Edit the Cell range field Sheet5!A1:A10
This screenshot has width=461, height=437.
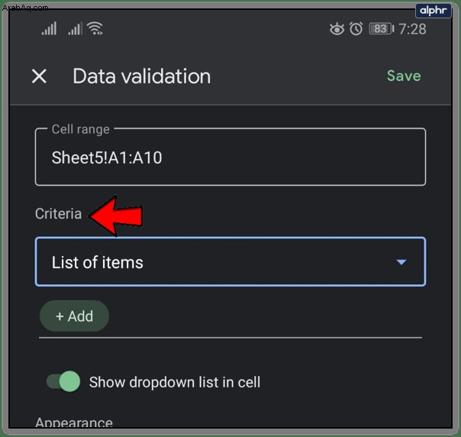pos(230,157)
